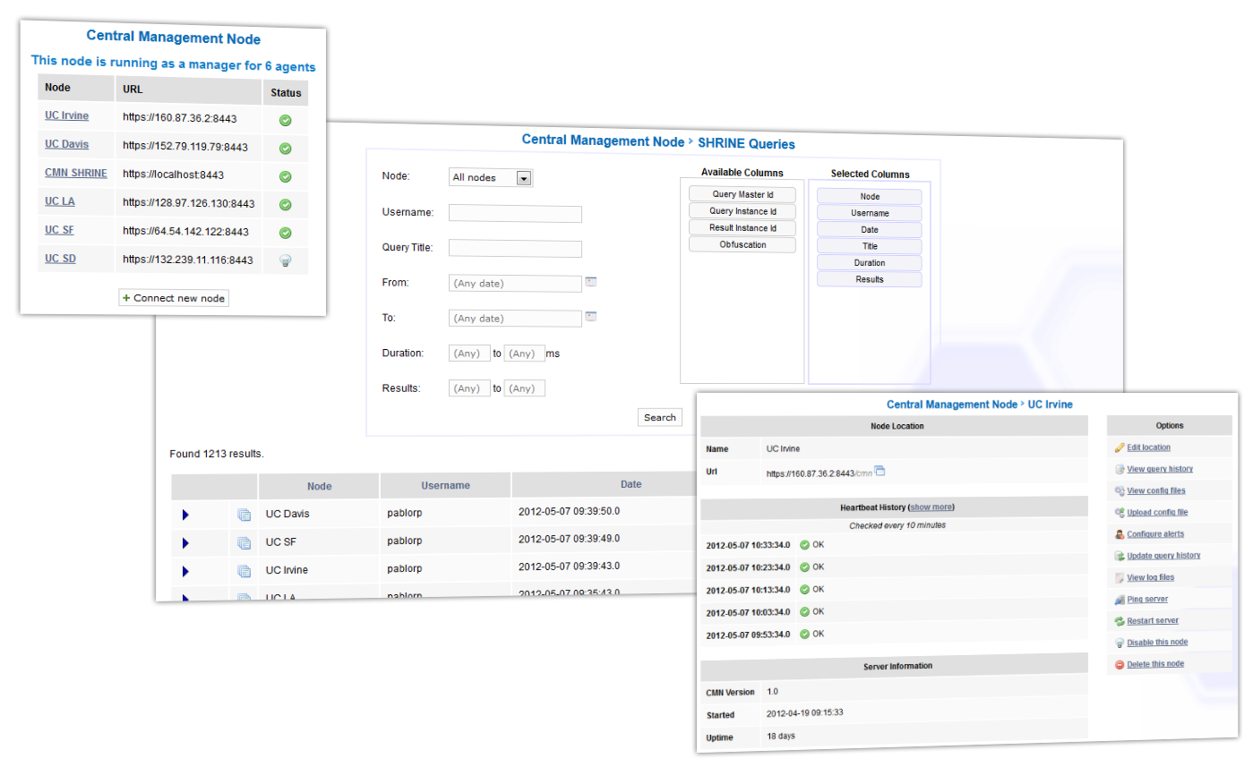Click the green status icon for UC SF
1253x767 pixels.
[x=286, y=234]
